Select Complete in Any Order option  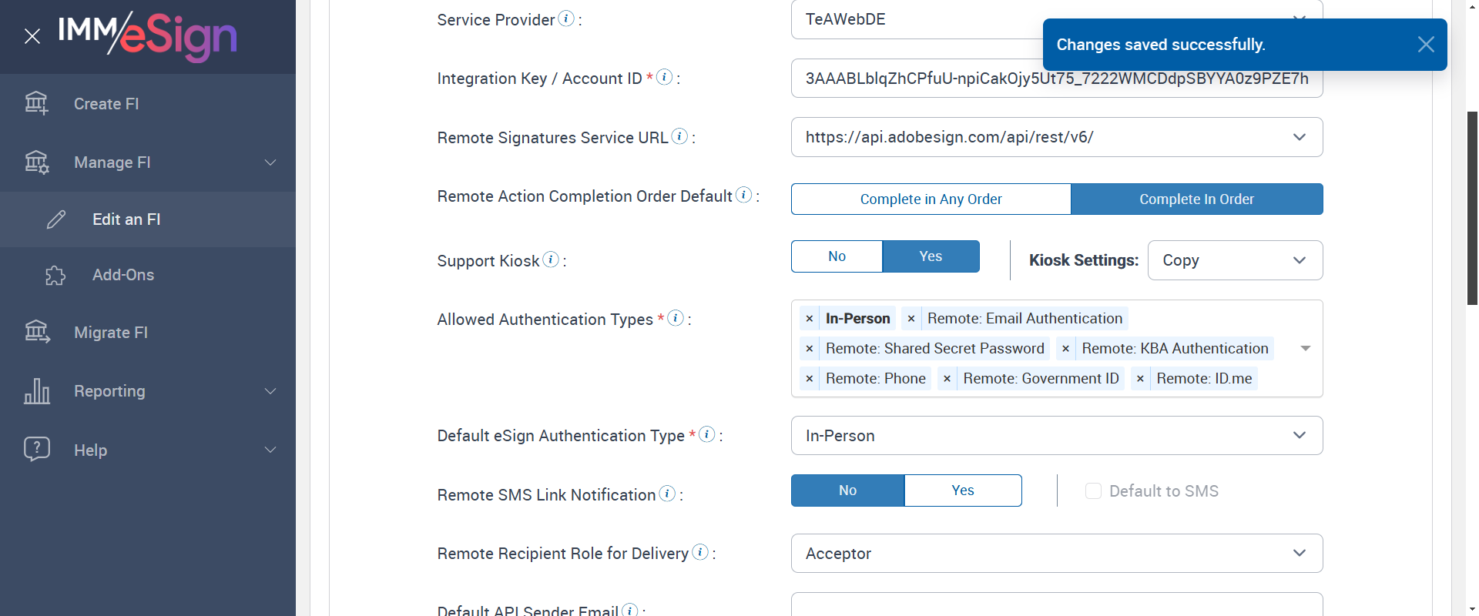[x=931, y=199]
